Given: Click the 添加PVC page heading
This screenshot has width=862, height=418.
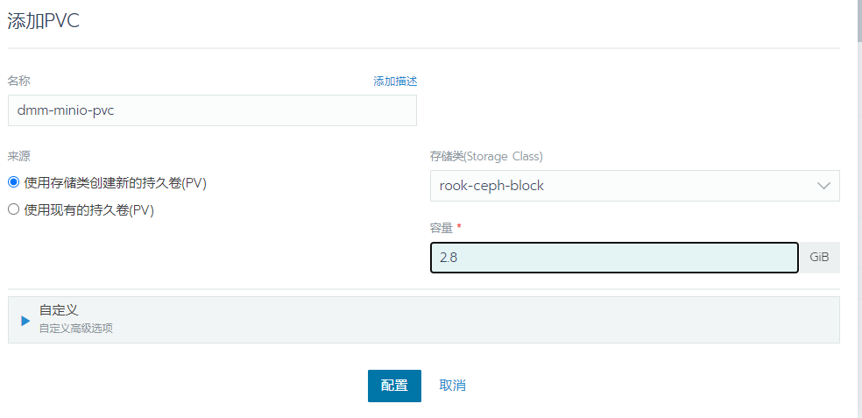Looking at the screenshot, I should pyautogui.click(x=44, y=21).
